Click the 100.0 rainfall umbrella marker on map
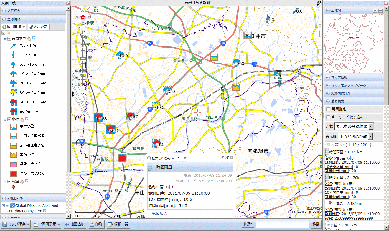Viewport: 389px width, 231px height. 98,117
